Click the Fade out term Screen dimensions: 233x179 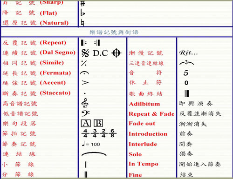tap(142, 123)
